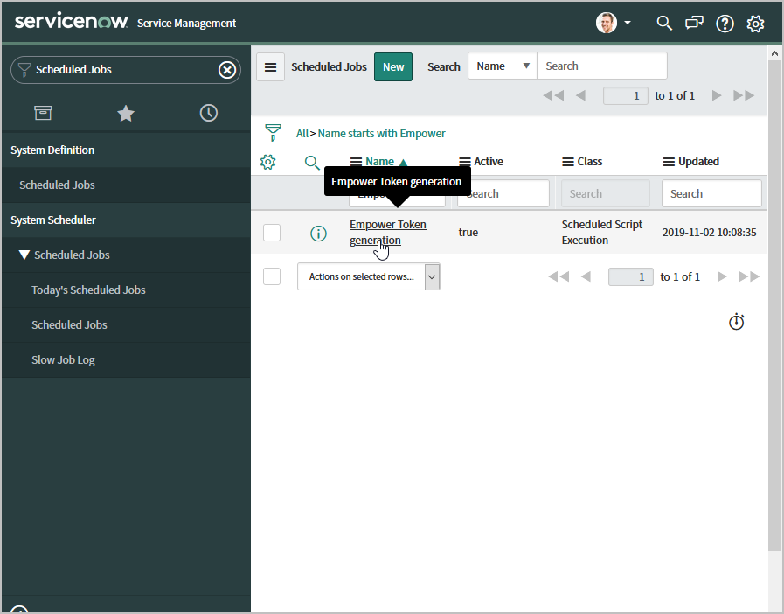Select the Empower Token generation row checkbox
784x614 pixels.
click(272, 233)
